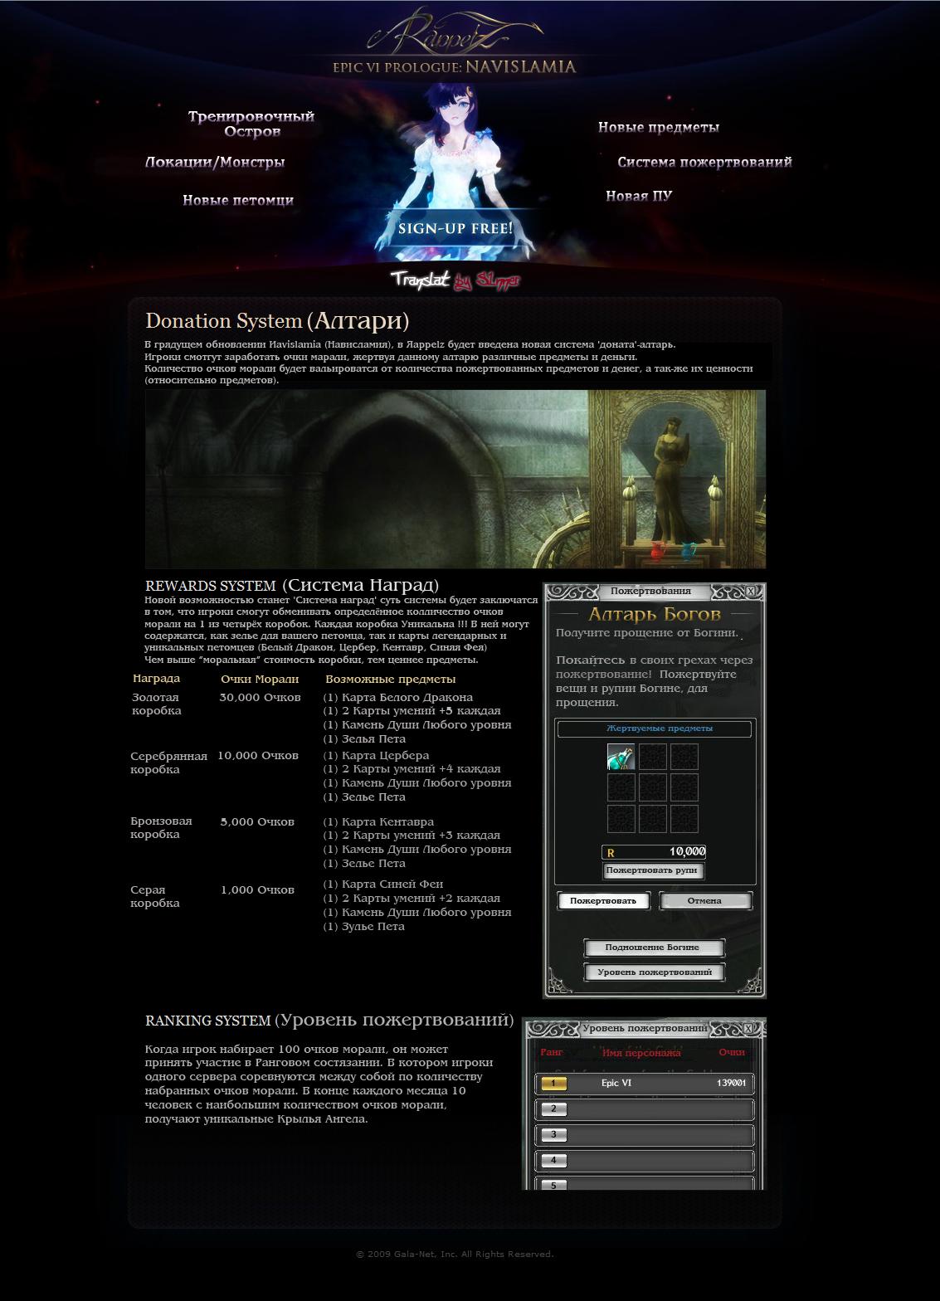This screenshot has height=1301, width=940.
Task: Click the gold rank 1 badge
Action: tap(553, 1083)
